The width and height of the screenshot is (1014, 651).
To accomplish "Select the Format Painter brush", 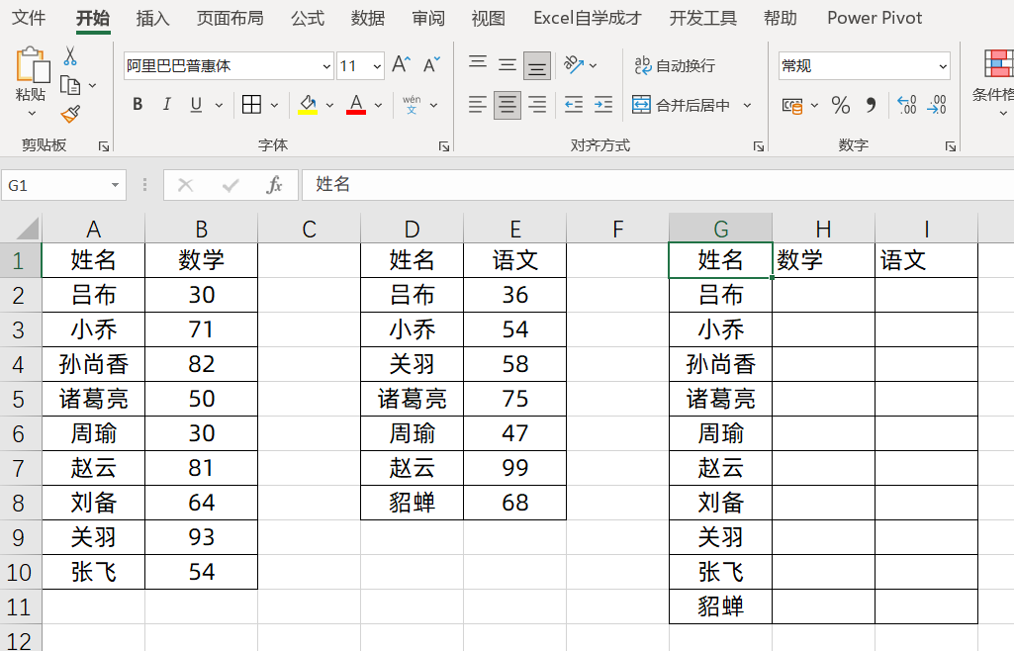I will pyautogui.click(x=70, y=114).
